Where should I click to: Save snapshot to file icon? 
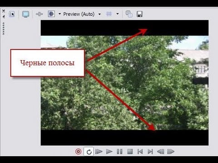tap(139, 14)
